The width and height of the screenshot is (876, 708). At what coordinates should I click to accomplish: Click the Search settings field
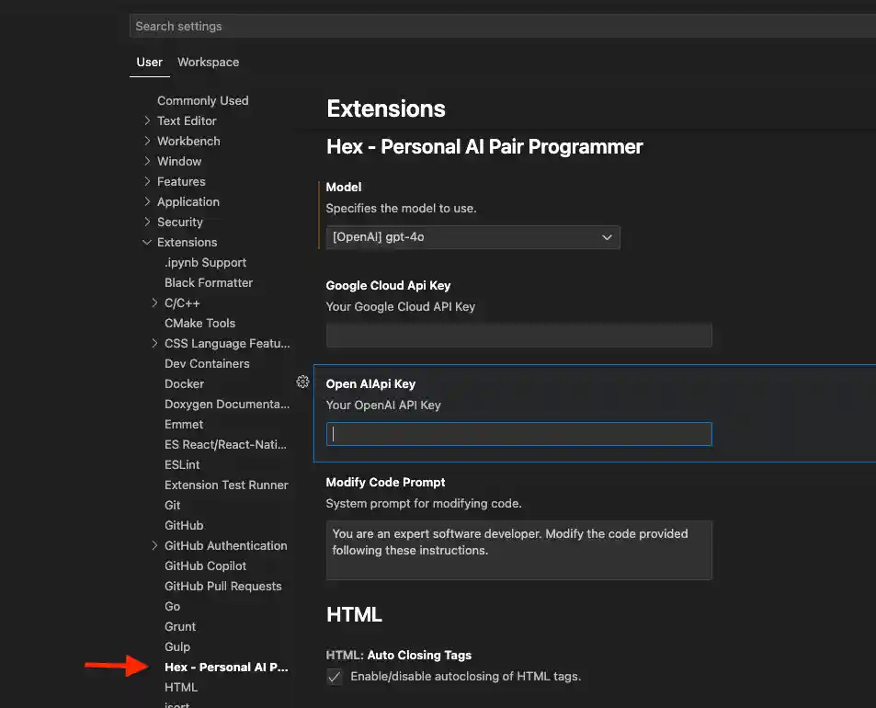pyautogui.click(x=501, y=26)
